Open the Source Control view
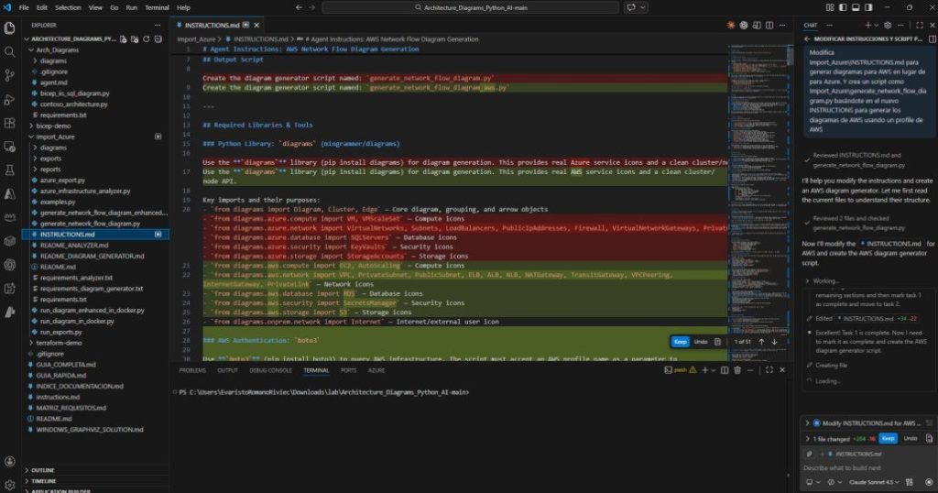Screen dimensions: 938x493 10,76
